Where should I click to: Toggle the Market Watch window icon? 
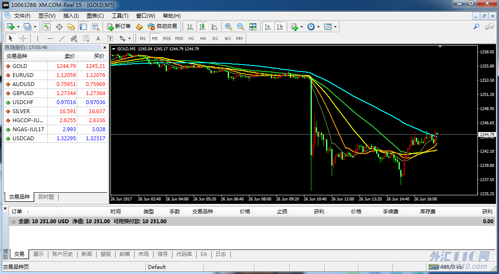click(x=47, y=27)
